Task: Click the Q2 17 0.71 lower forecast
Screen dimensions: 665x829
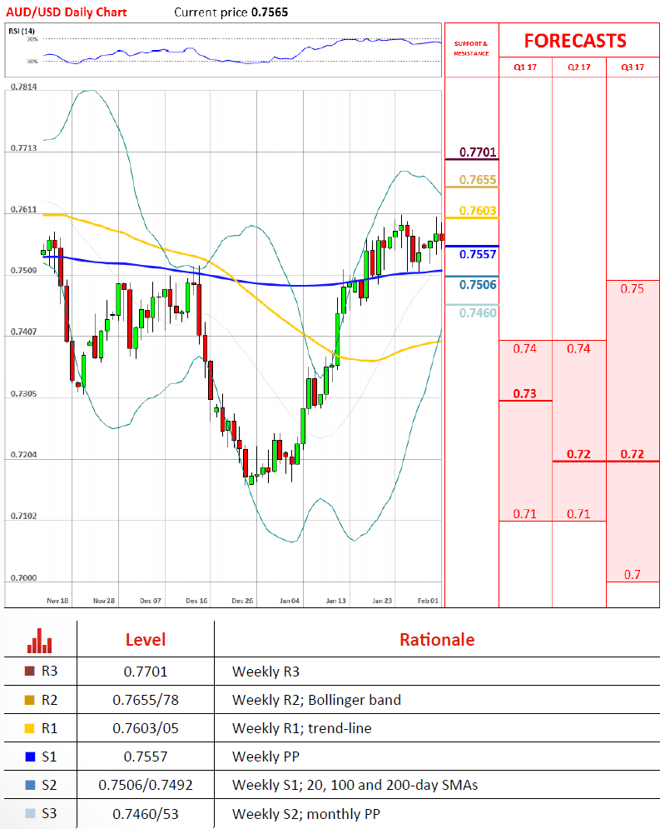Action: 578,514
